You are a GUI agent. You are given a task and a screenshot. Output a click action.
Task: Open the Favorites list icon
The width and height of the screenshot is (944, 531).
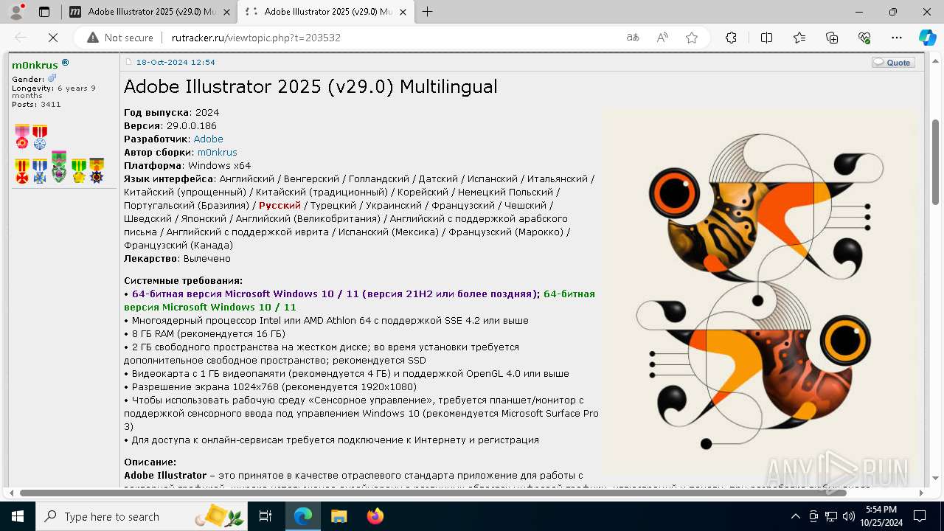point(799,38)
